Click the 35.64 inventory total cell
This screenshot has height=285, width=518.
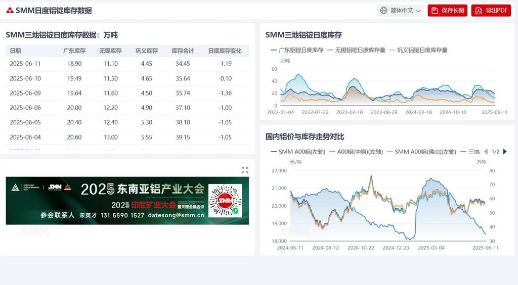183,78
